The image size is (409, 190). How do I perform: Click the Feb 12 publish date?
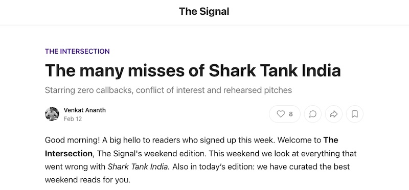point(73,119)
